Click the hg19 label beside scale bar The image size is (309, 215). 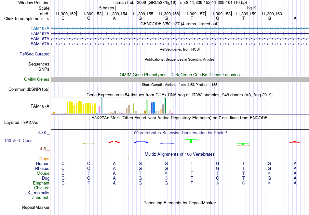252,8
